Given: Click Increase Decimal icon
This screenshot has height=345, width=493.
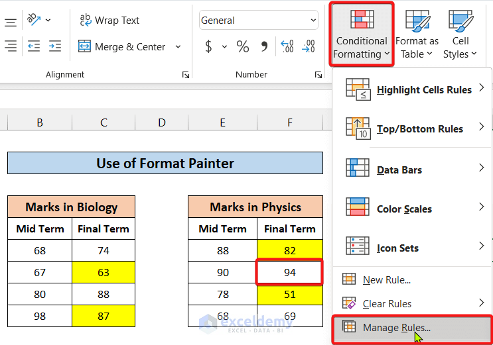Looking at the screenshot, I should click(x=287, y=46).
